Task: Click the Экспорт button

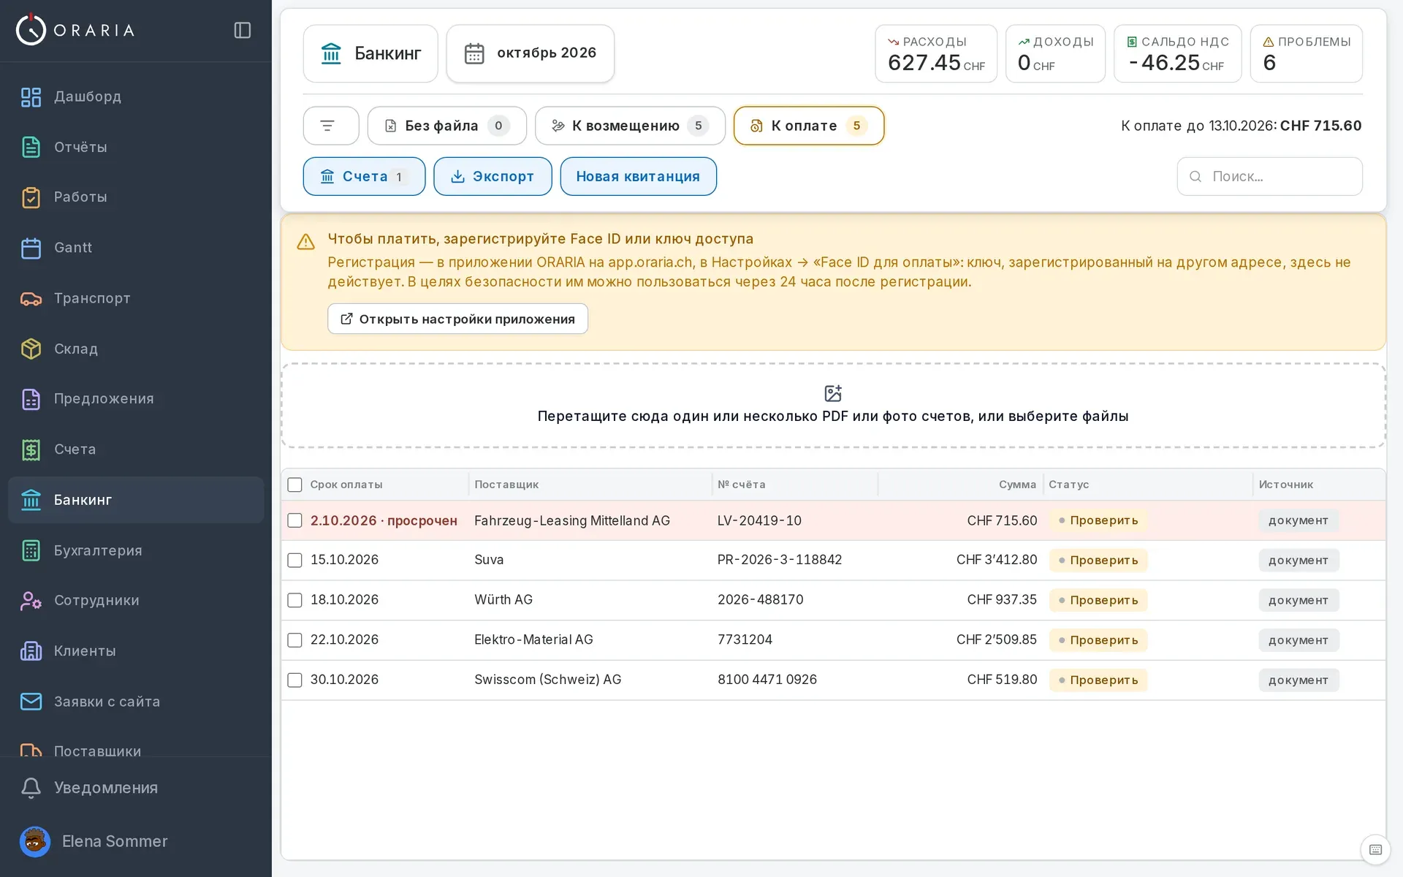Action: click(493, 176)
